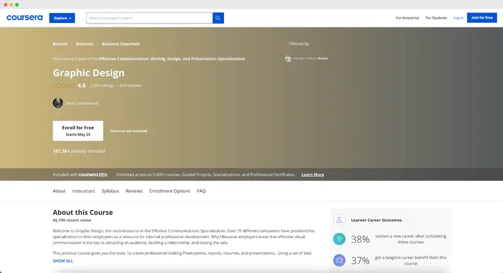Click the Enroll for Free button
Screen dimensions: 503x273
point(78,131)
